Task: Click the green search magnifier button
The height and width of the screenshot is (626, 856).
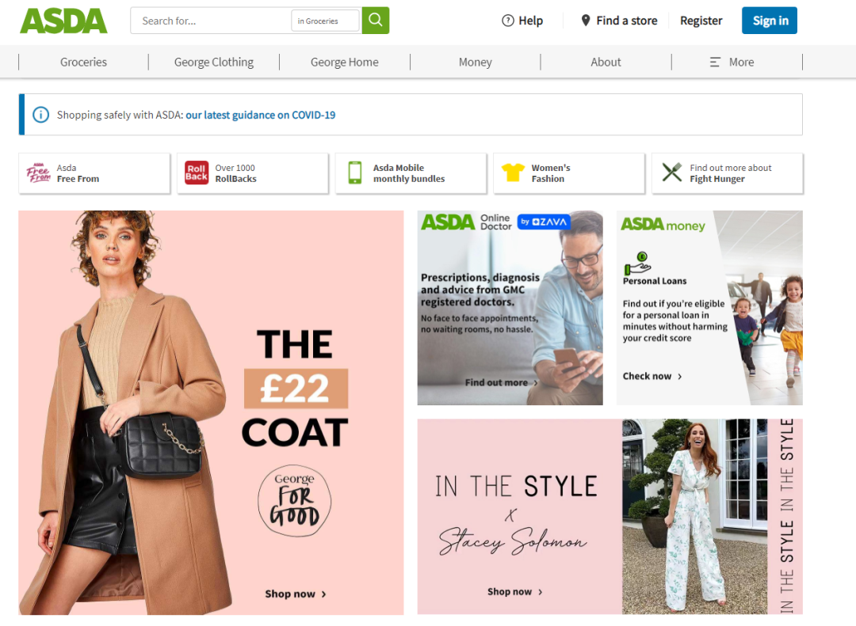Action: pyautogui.click(x=376, y=20)
